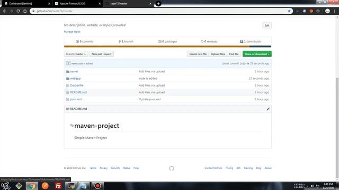
Task: Open the pom.xml file
Action: coord(76,99)
